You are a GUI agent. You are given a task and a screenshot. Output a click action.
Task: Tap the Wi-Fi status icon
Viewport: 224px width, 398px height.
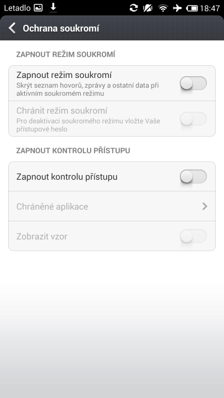coord(163,8)
